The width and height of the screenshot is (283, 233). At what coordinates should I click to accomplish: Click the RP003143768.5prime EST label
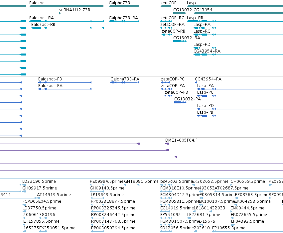point(113,221)
